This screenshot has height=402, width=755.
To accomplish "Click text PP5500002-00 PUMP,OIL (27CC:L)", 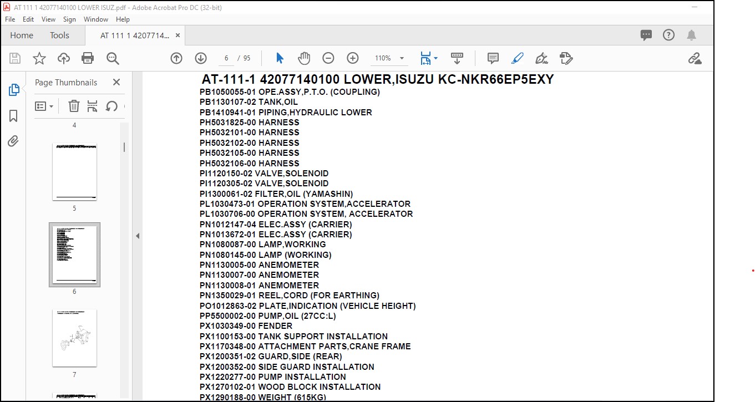I will pos(268,316).
